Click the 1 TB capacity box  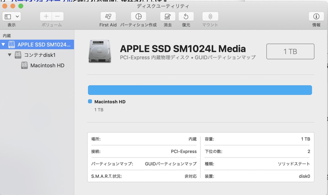(290, 52)
